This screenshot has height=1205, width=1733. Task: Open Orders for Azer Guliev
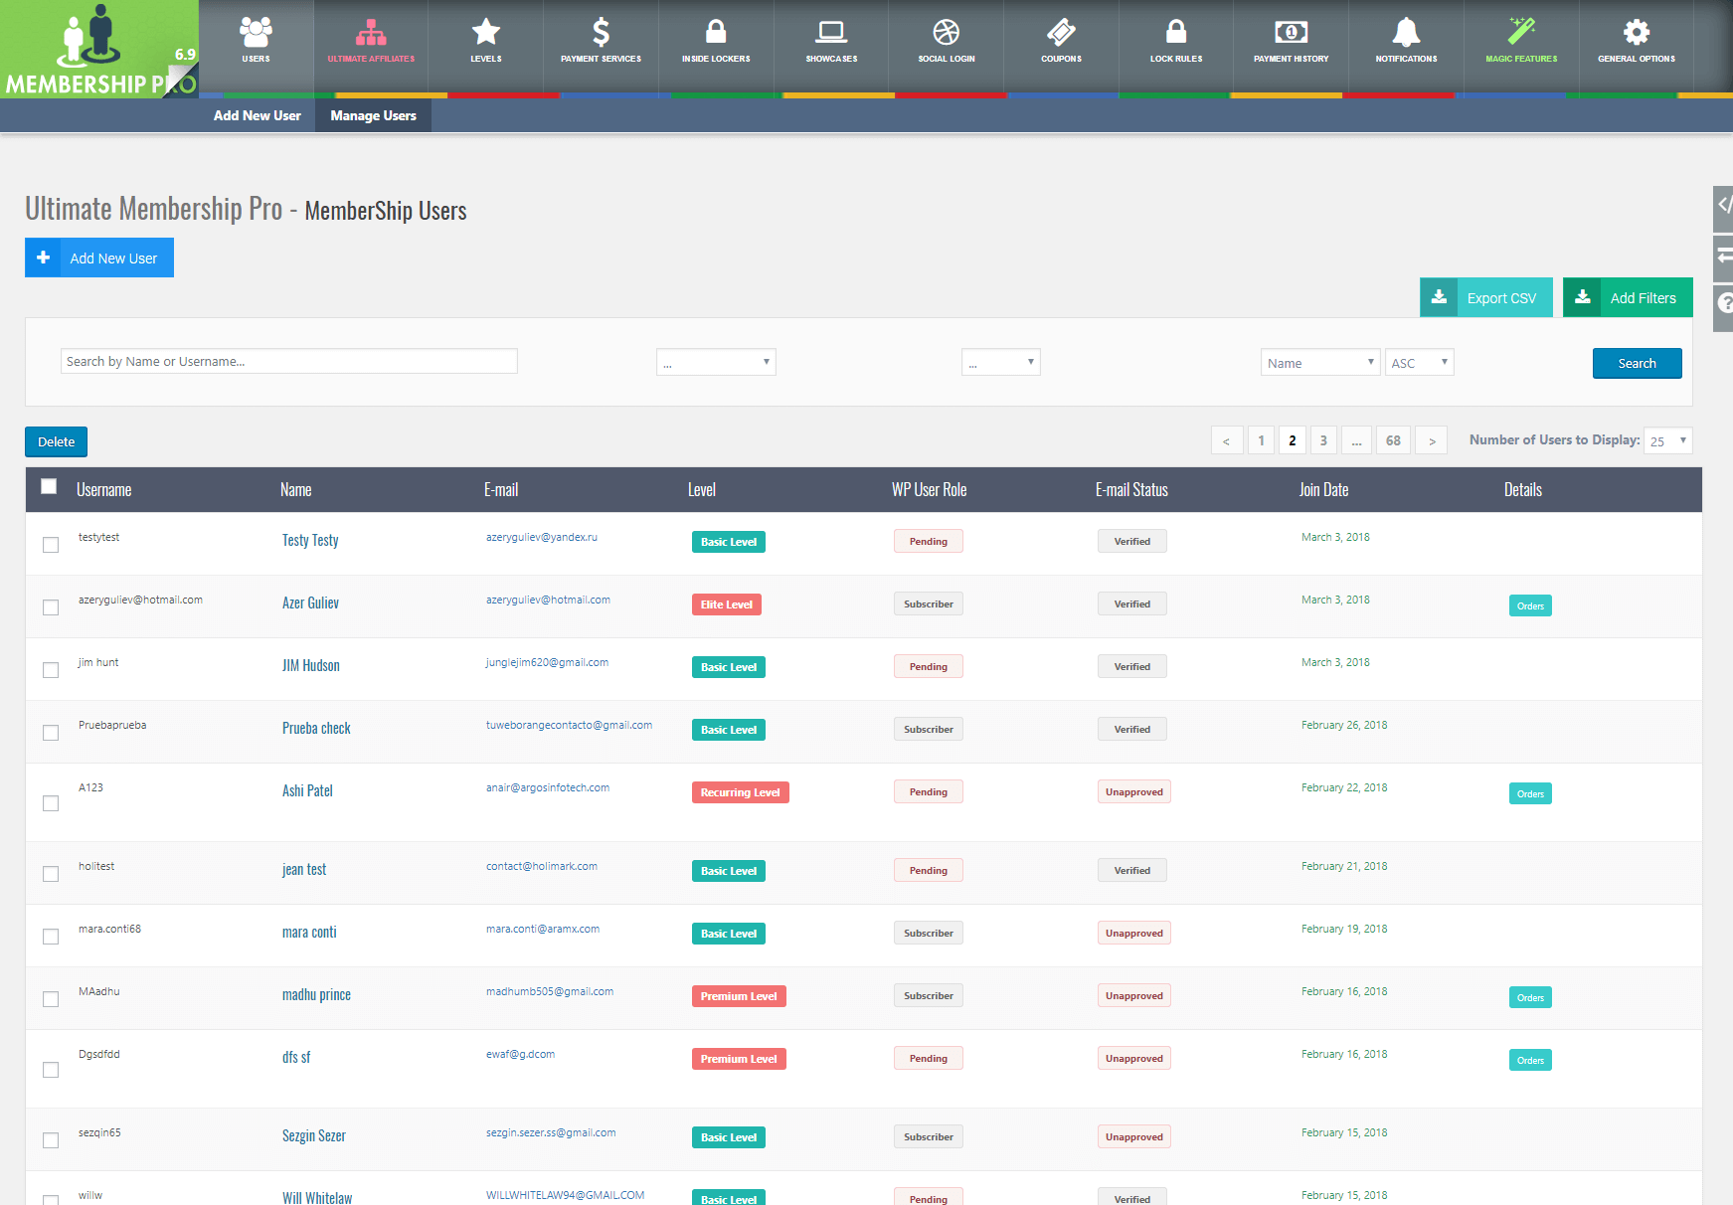point(1530,605)
